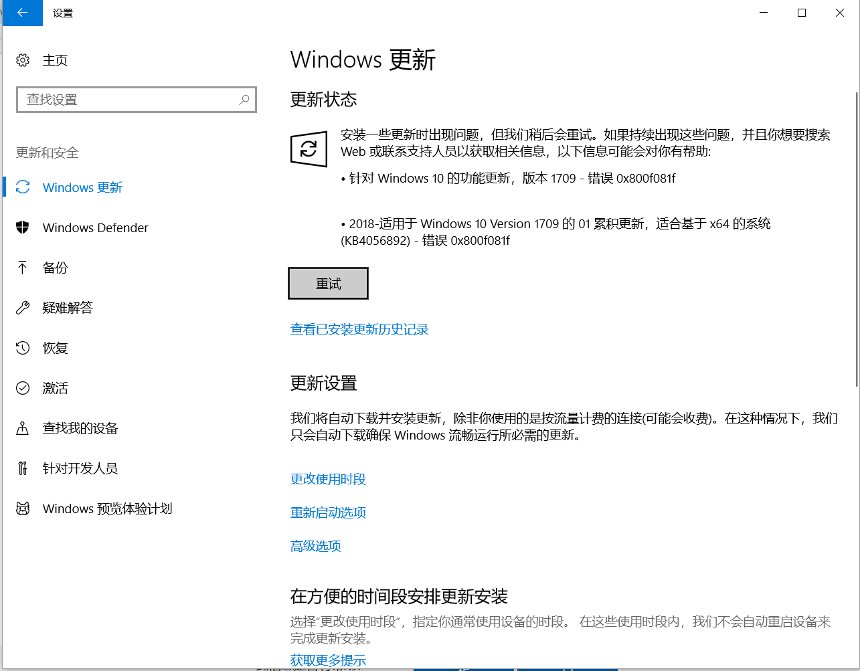Go back using the arrow button
Screen dimensions: 860x671
point(22,13)
